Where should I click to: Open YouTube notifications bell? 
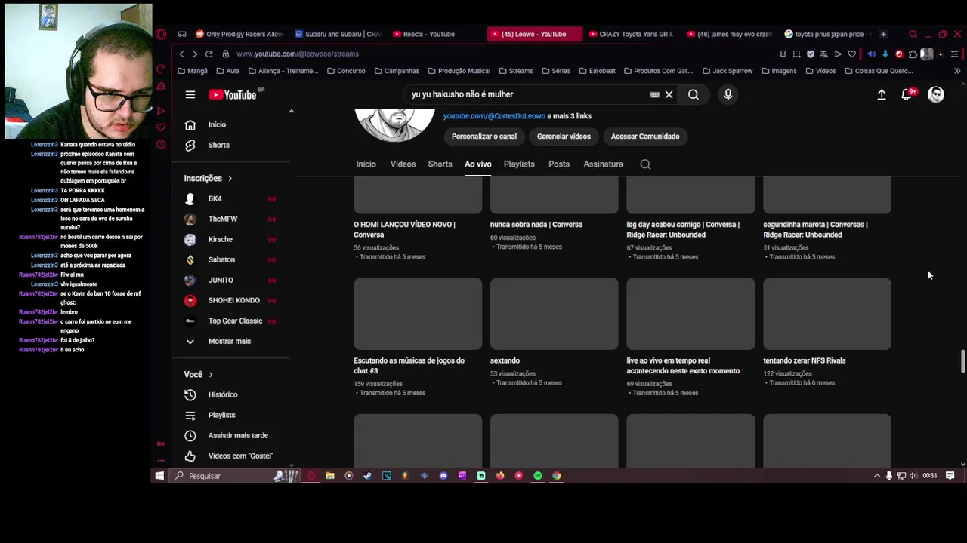coord(907,94)
